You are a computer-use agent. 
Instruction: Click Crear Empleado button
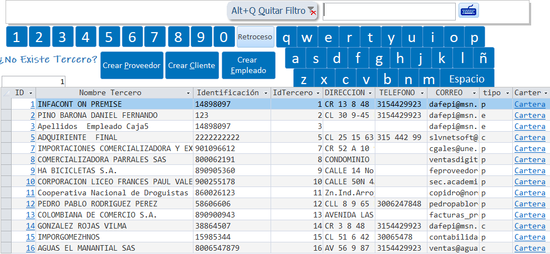(248, 65)
